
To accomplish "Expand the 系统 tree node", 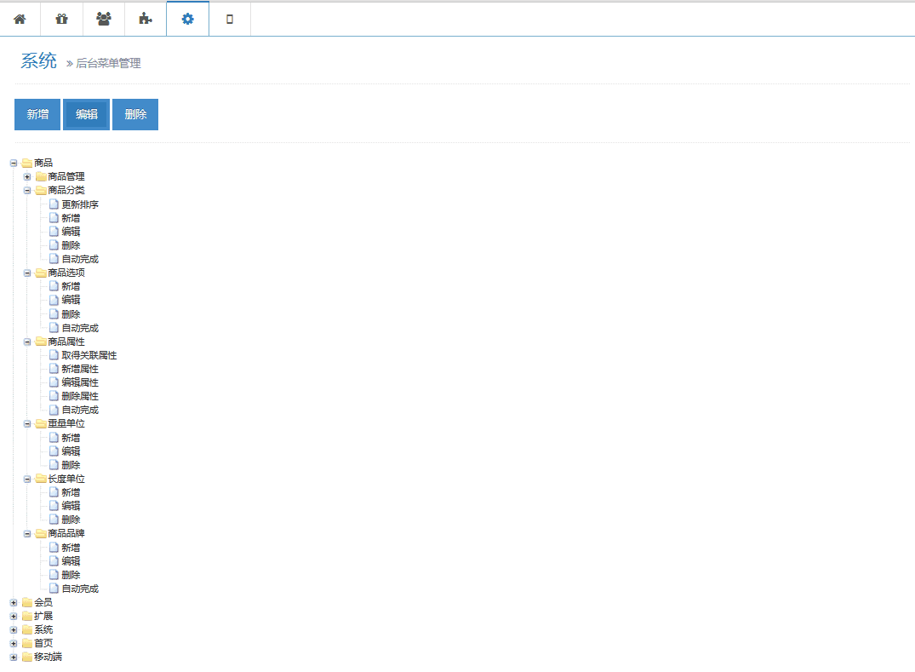I will (x=14, y=629).
